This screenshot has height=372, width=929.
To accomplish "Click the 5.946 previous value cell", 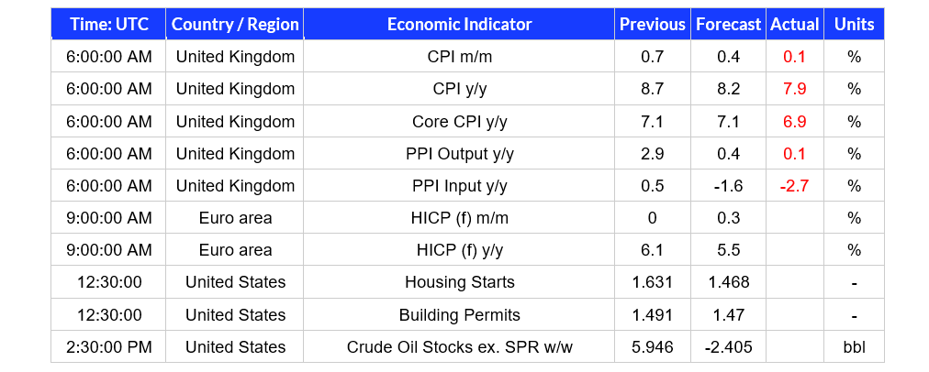I will coord(653,346).
